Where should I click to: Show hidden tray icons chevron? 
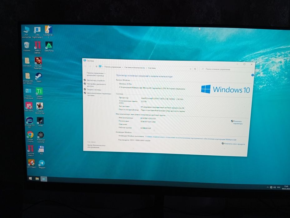point(268,187)
